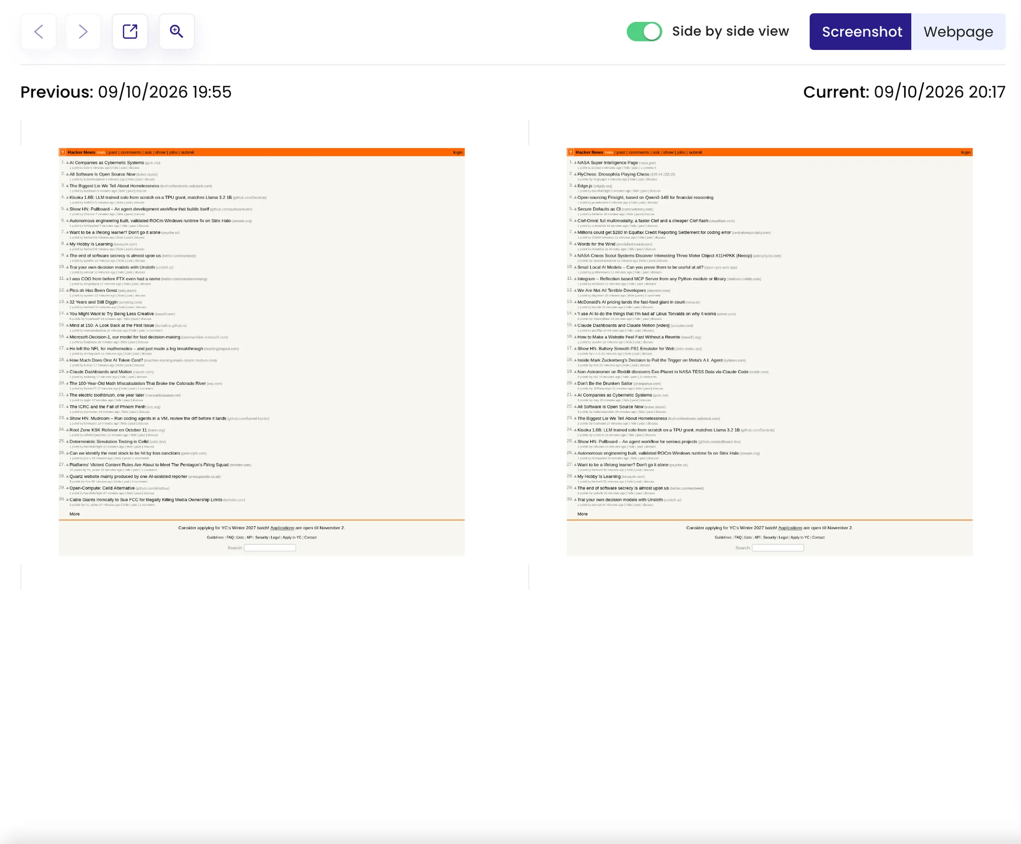
Task: Click the Search field in the previous screenshot
Action: (270, 548)
